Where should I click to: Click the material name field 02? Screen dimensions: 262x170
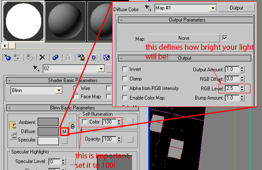[71, 68]
